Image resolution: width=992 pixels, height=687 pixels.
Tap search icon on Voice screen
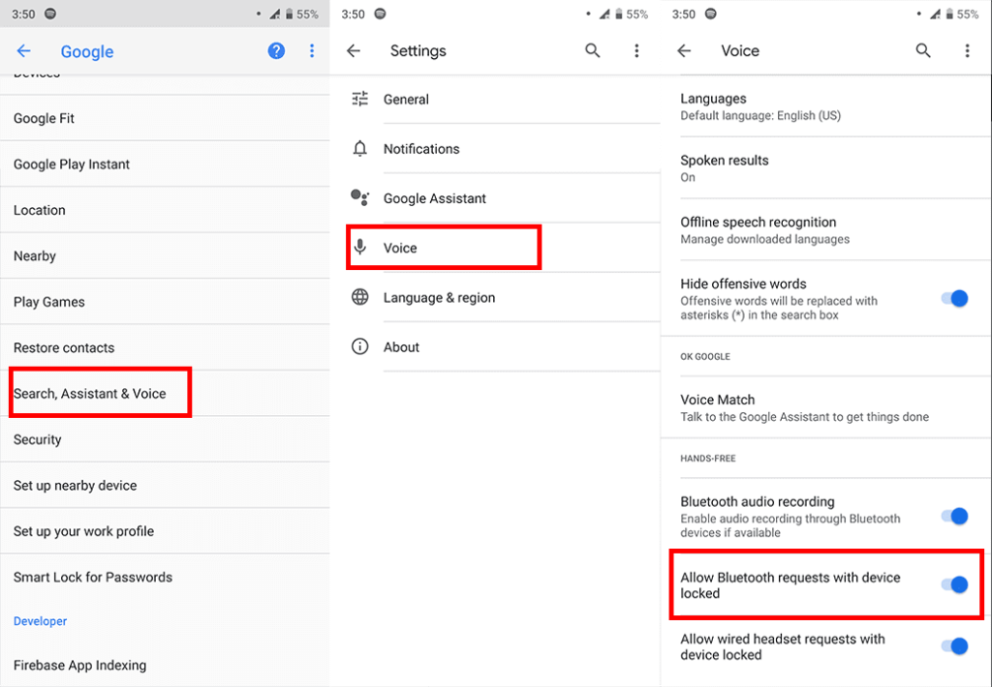pyautogui.click(x=923, y=50)
